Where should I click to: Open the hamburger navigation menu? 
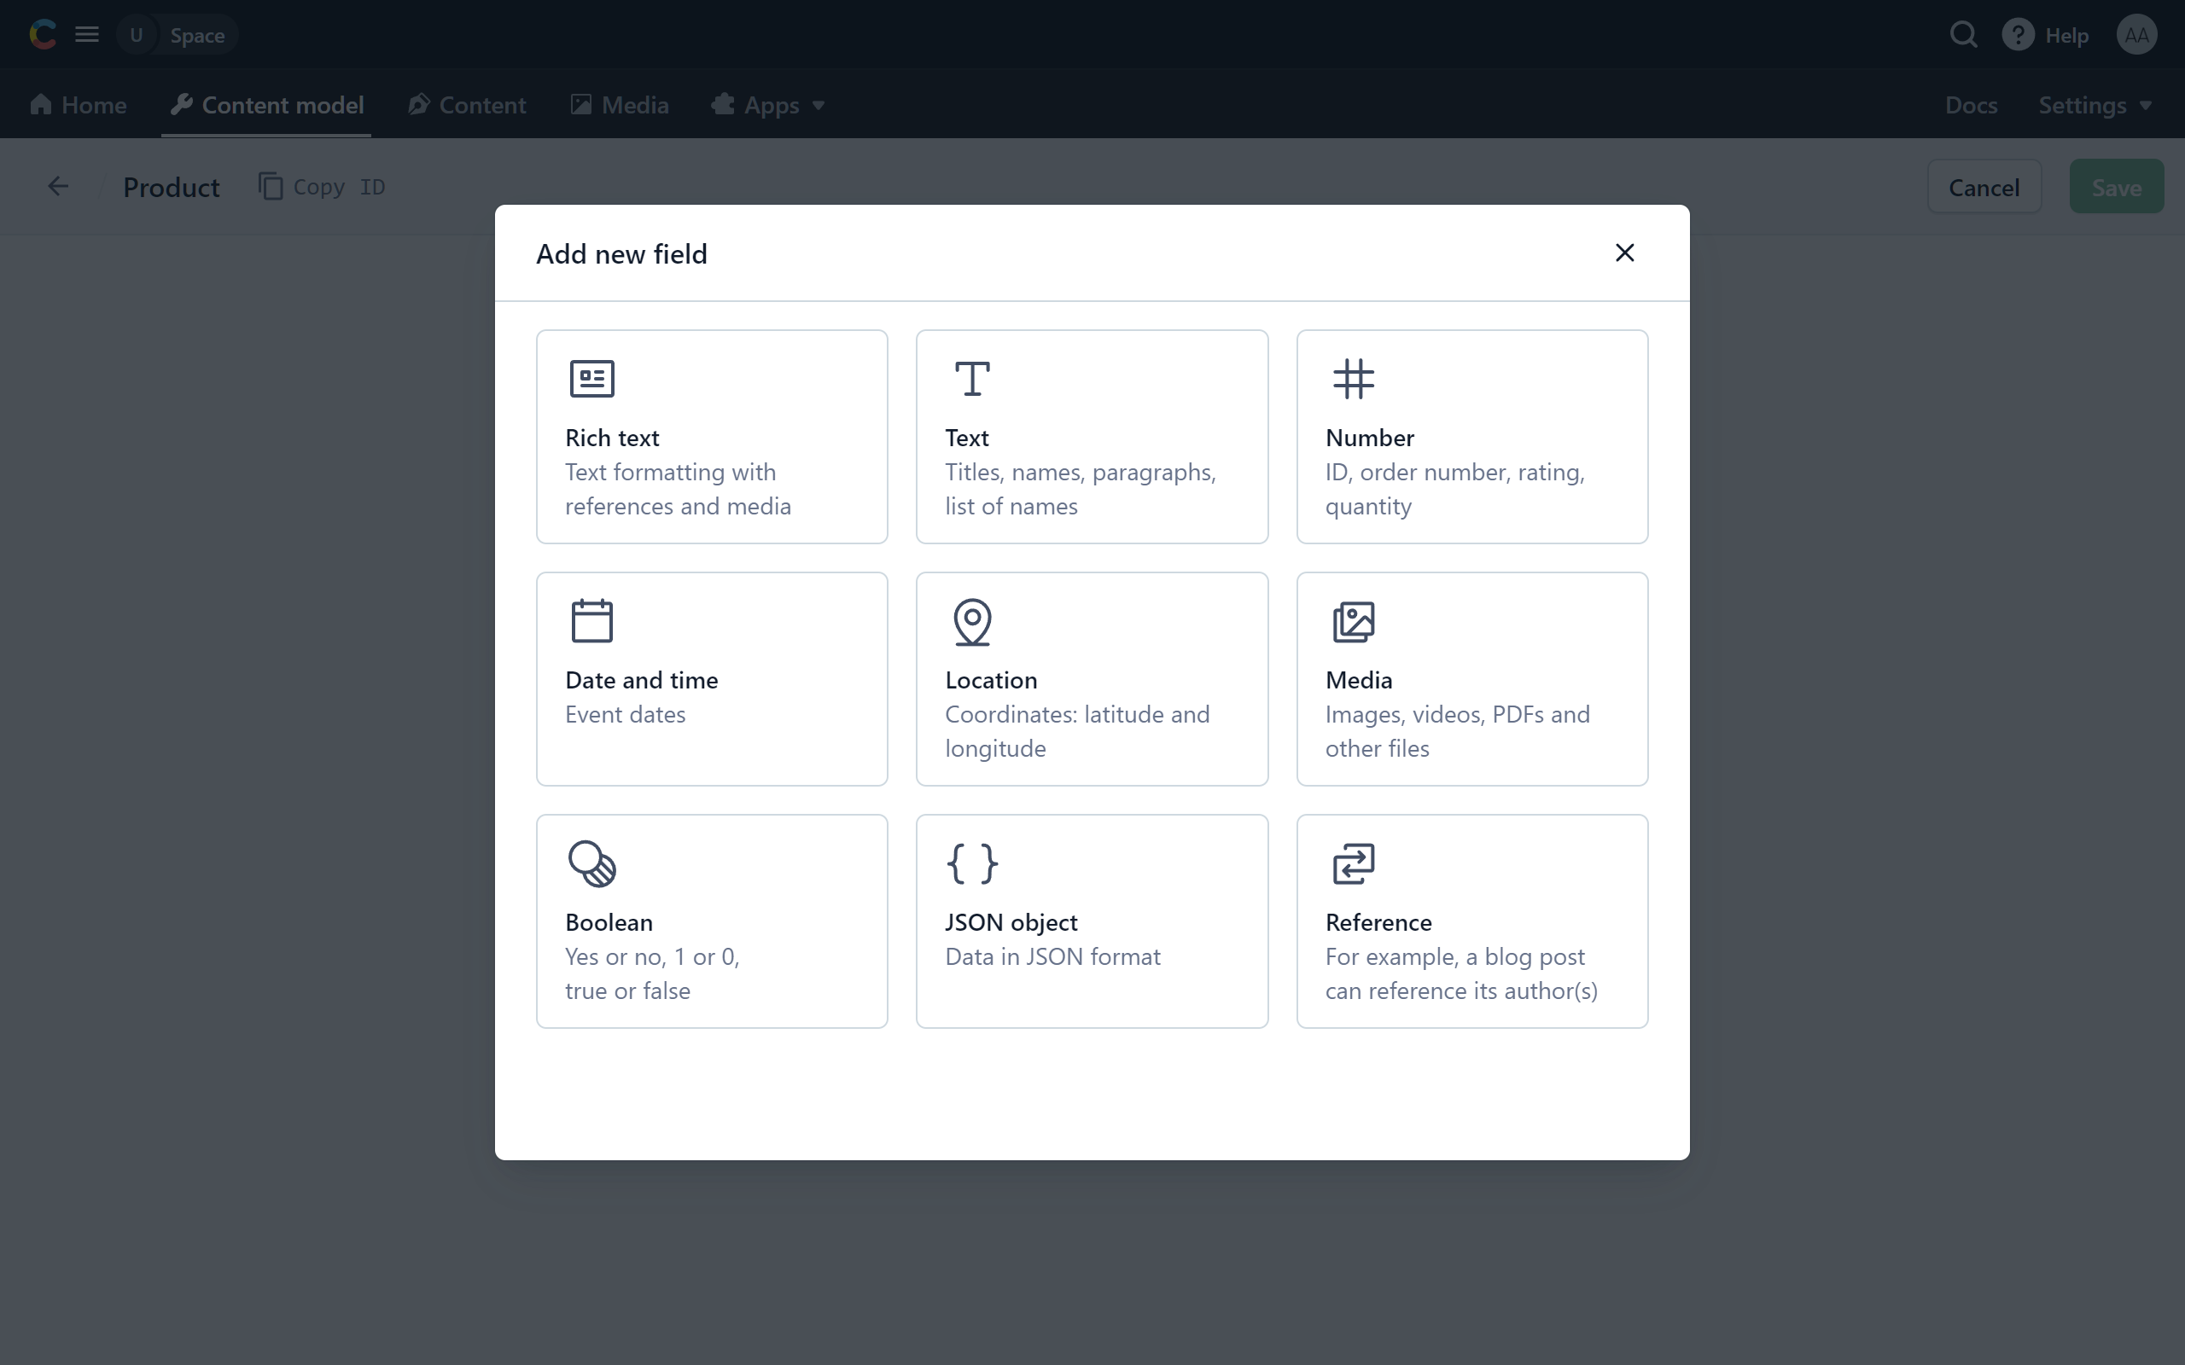click(85, 34)
